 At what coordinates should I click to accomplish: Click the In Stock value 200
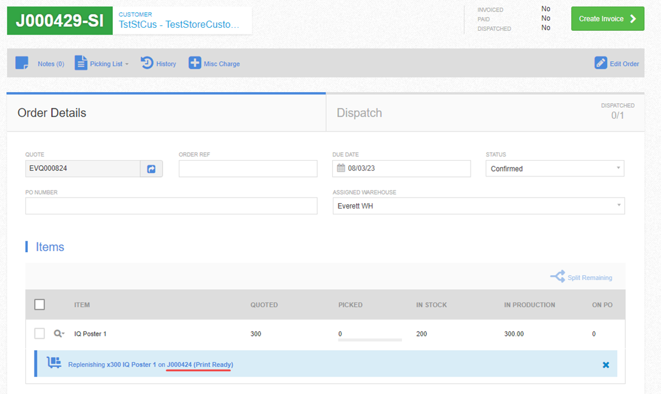(421, 334)
